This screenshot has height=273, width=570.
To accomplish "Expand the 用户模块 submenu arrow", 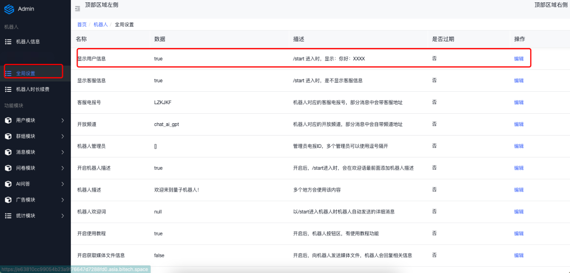I will [63, 120].
